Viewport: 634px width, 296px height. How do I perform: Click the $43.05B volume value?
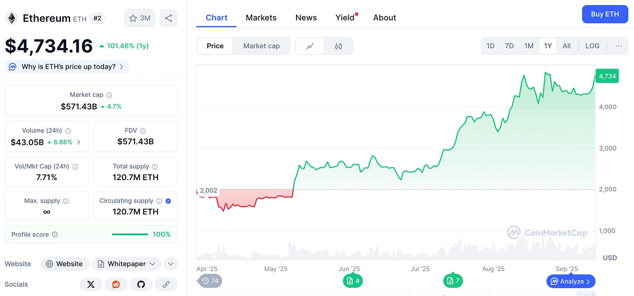point(27,142)
